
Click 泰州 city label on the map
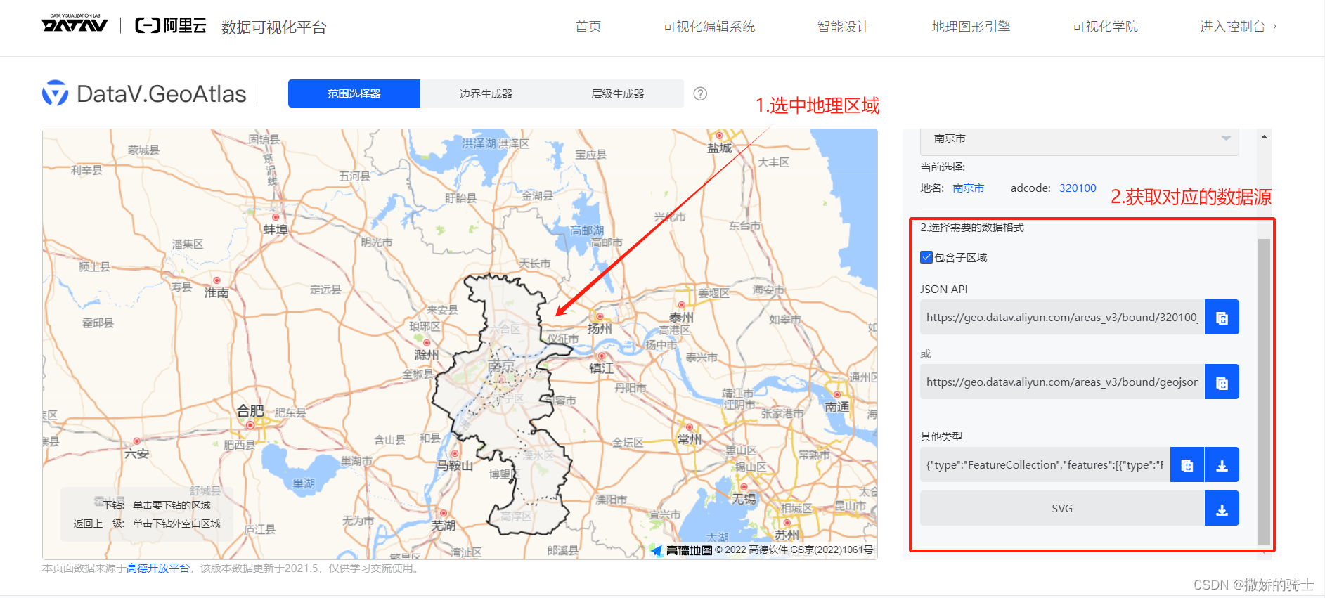tap(681, 318)
